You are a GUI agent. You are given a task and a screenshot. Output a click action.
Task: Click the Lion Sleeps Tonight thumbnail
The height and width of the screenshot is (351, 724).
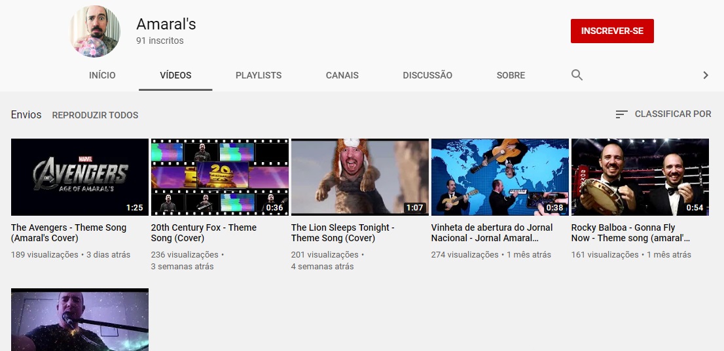359,176
